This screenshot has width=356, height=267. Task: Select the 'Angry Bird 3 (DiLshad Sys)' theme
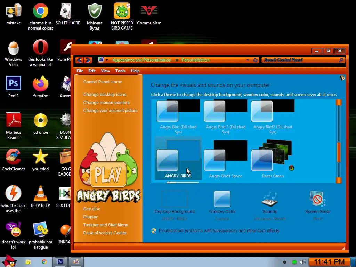click(225, 117)
